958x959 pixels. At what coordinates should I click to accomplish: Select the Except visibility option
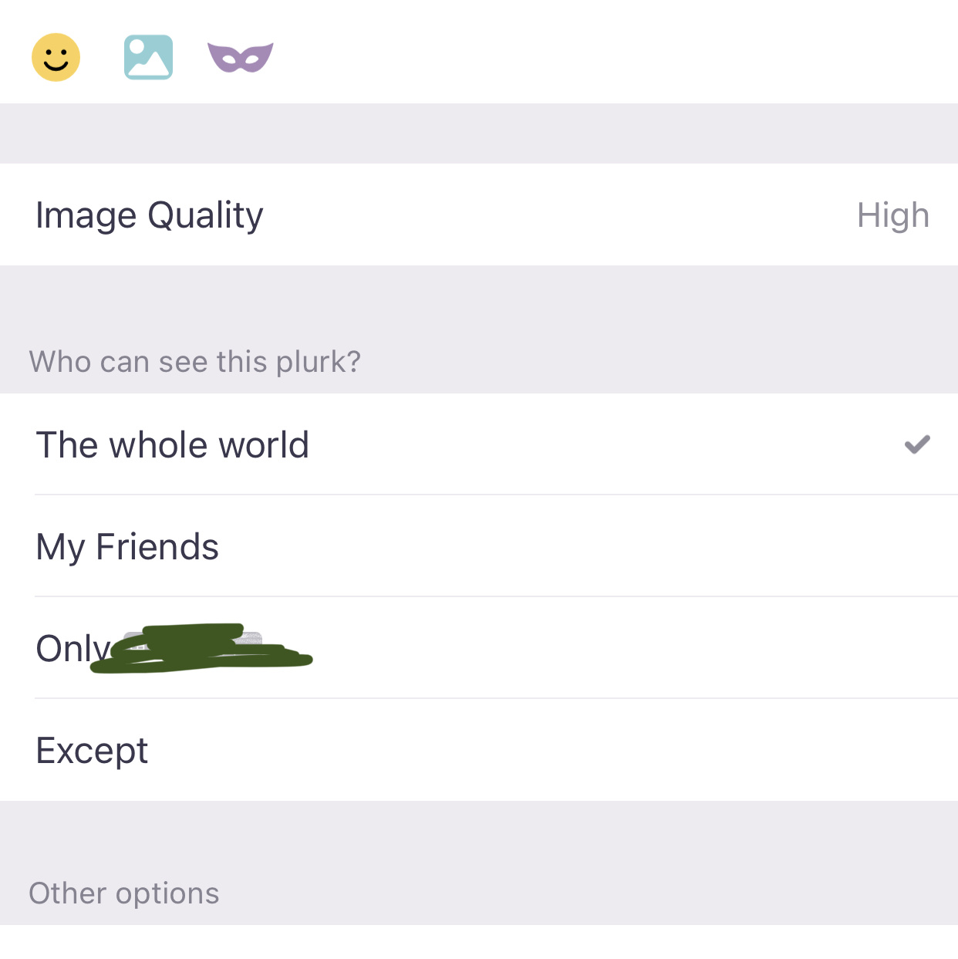[x=479, y=750]
